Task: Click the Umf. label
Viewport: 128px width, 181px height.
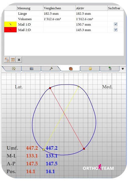Action: [x=12, y=148]
